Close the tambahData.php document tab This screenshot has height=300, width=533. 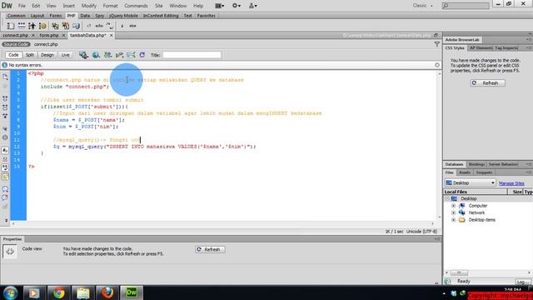[x=111, y=35]
